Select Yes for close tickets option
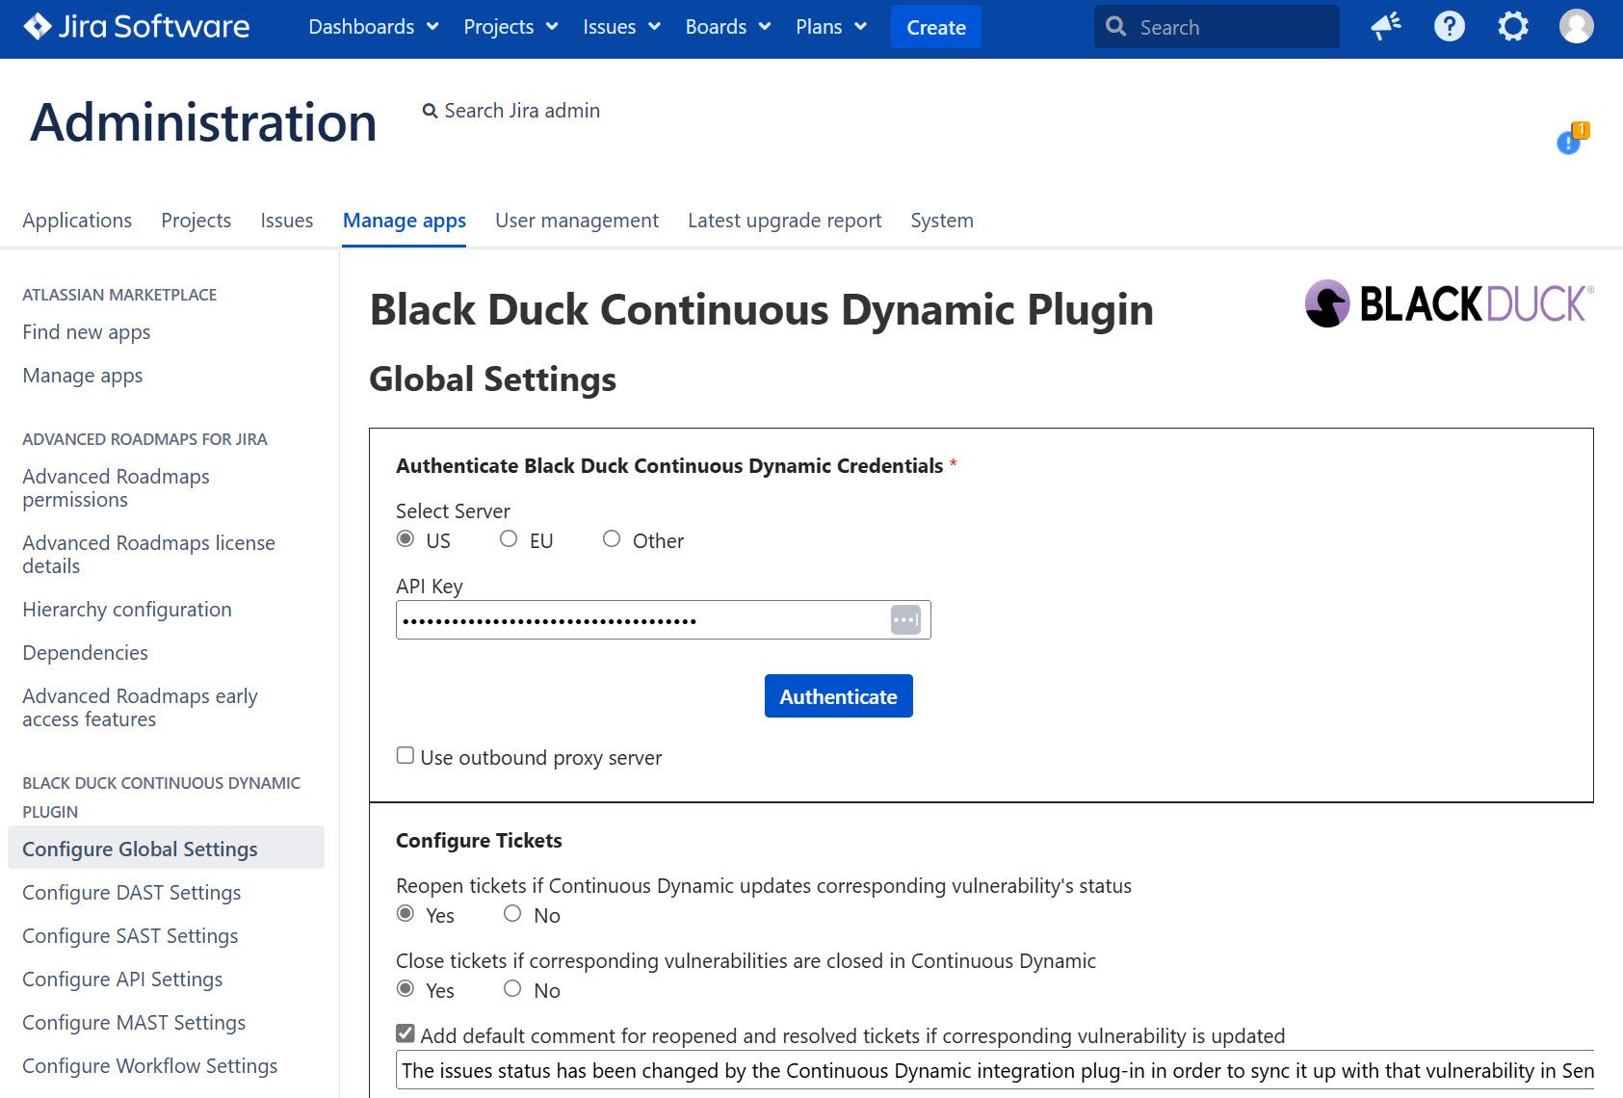The image size is (1623, 1098). tap(406, 988)
